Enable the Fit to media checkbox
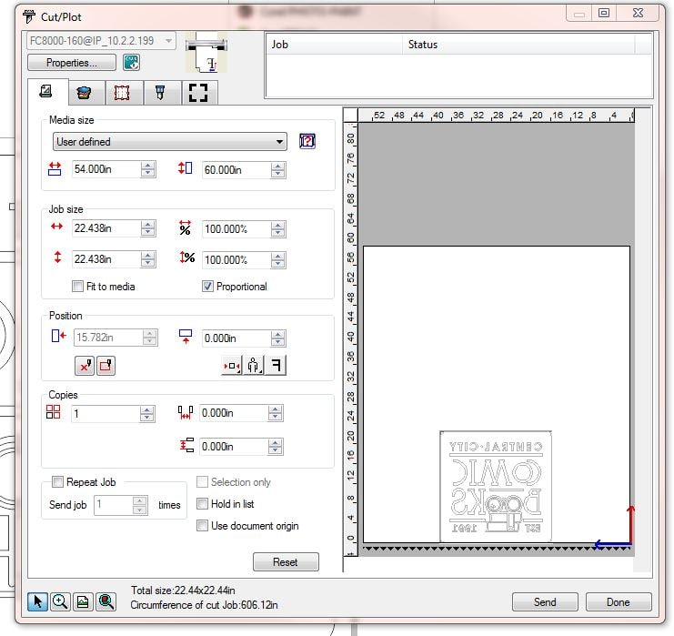This screenshot has width=674, height=636. click(78, 287)
